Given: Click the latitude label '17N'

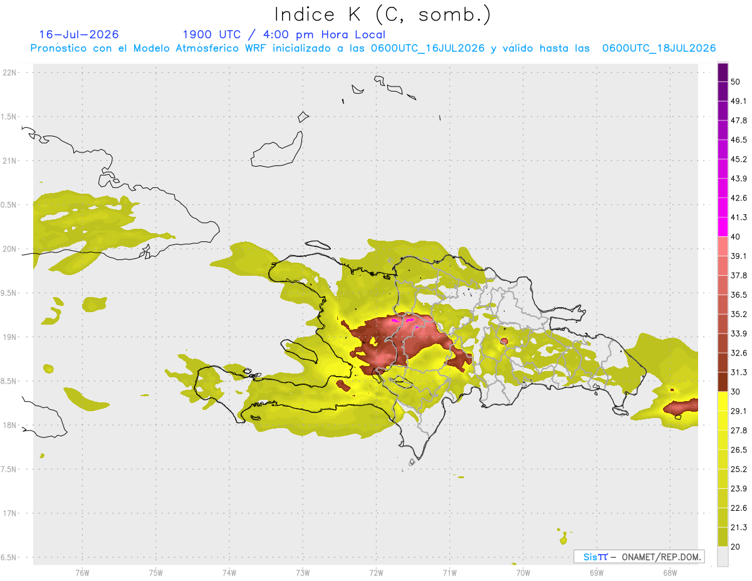Looking at the screenshot, I should [x=10, y=513].
